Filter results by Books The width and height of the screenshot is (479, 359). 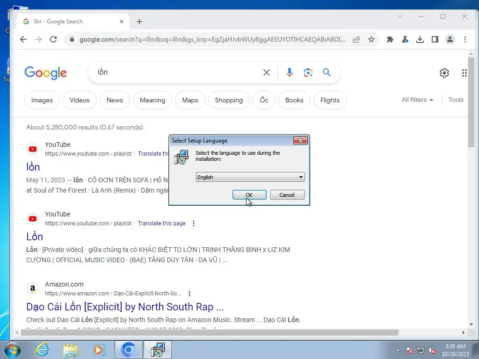coord(294,100)
